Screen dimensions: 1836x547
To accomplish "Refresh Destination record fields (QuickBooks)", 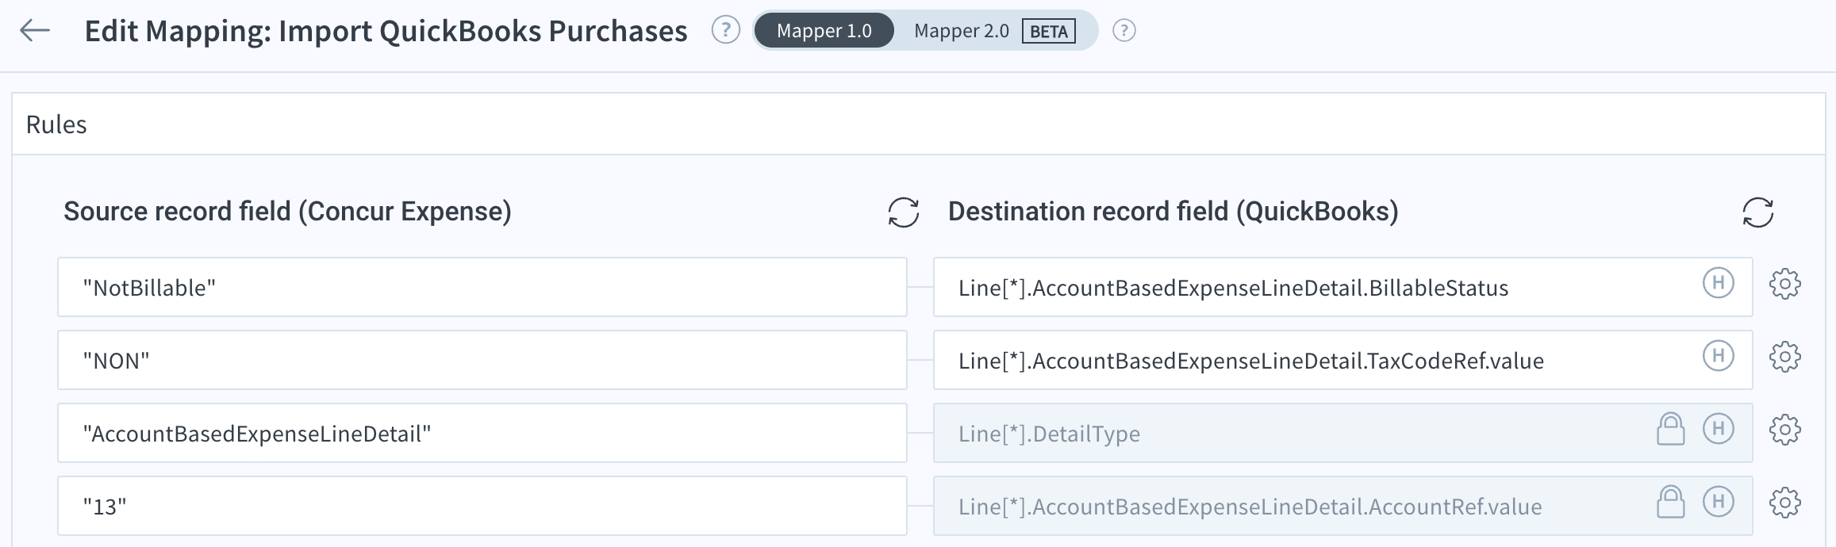I will point(1757,212).
